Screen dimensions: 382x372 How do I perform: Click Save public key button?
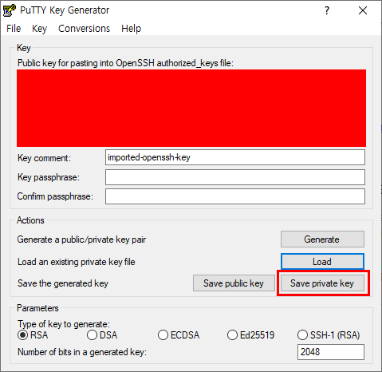pyautogui.click(x=234, y=283)
